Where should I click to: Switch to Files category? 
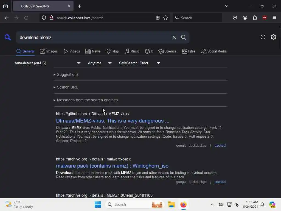pyautogui.click(x=189, y=51)
